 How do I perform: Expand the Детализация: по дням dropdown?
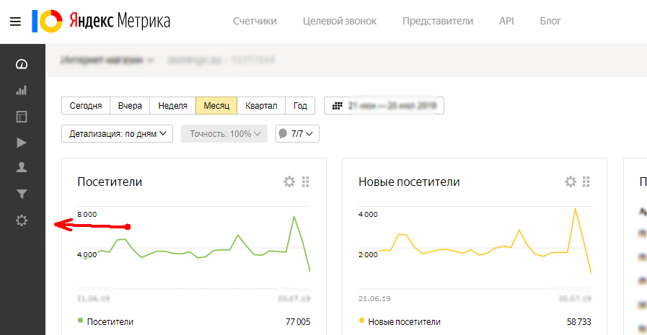click(x=117, y=133)
